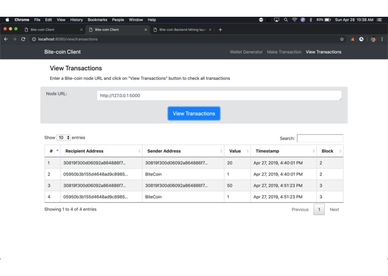
Task: Click the Previous pagination button
Action: coord(300,210)
